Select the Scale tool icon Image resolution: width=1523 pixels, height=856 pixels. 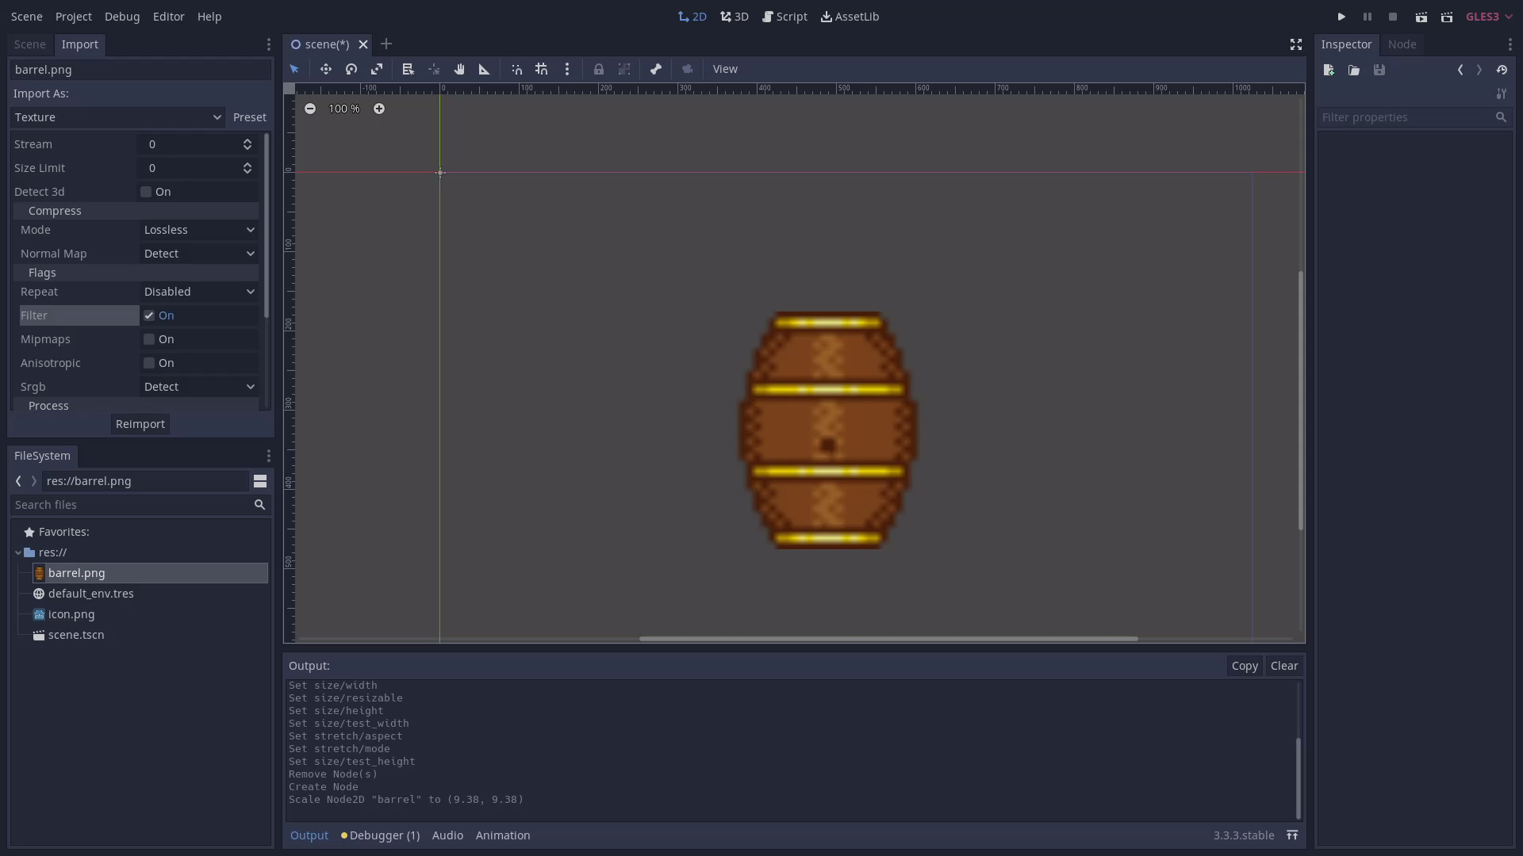(x=377, y=69)
